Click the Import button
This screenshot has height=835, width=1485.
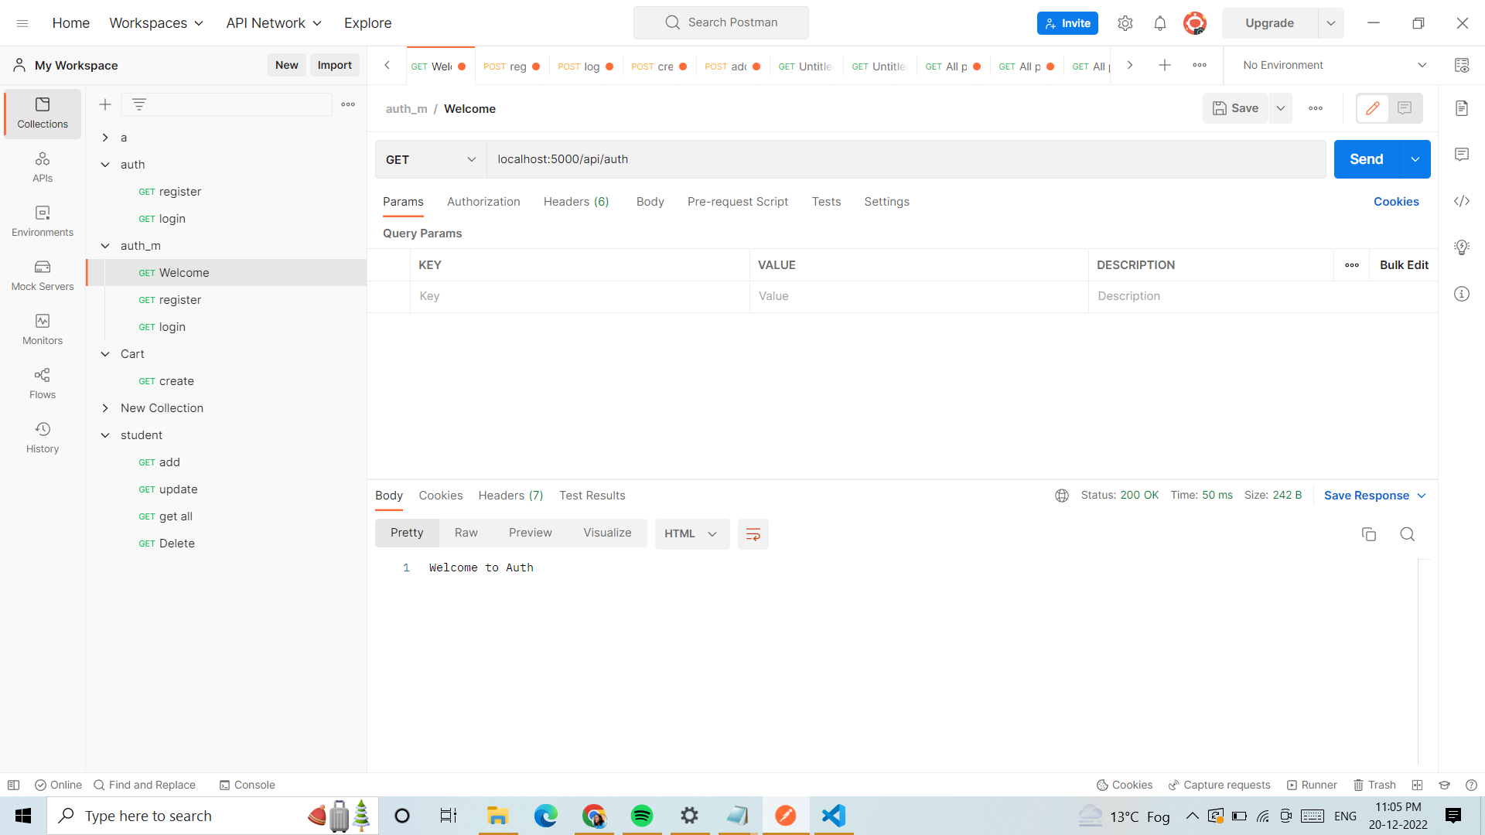334,65
